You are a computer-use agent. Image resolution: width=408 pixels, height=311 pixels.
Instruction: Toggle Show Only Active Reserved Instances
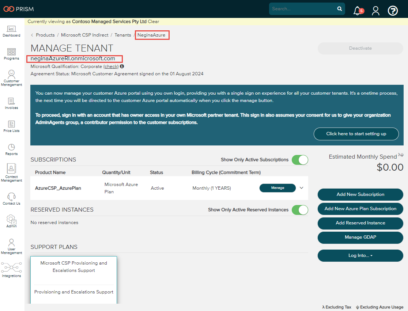pyautogui.click(x=300, y=210)
